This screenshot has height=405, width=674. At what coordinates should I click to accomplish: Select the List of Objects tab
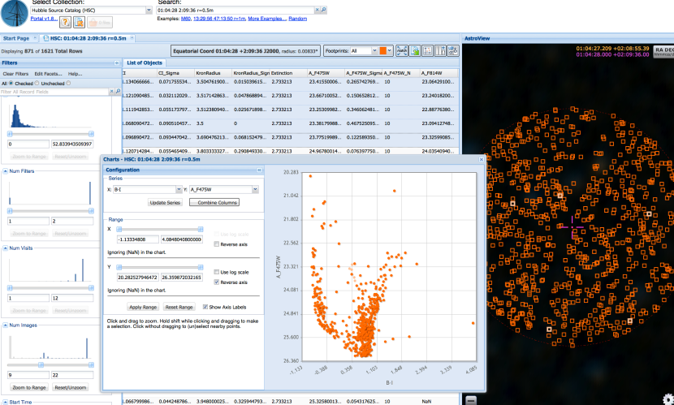[145, 62]
